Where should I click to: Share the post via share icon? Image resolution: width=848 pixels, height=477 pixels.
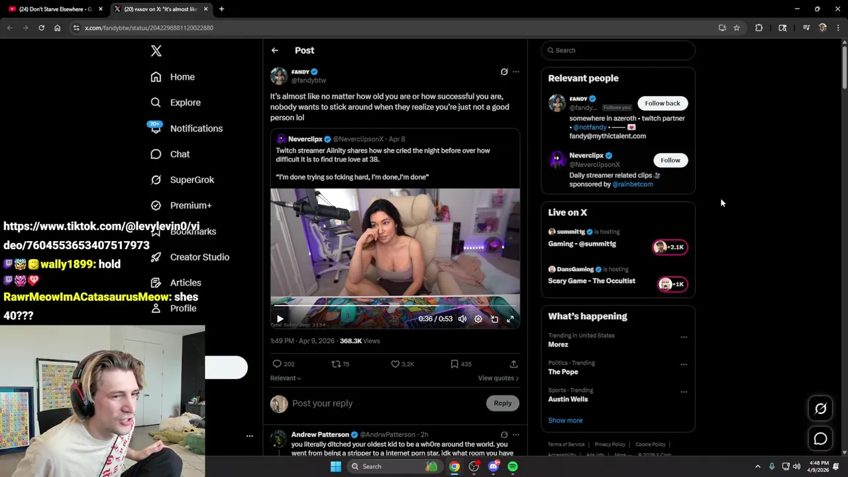513,364
